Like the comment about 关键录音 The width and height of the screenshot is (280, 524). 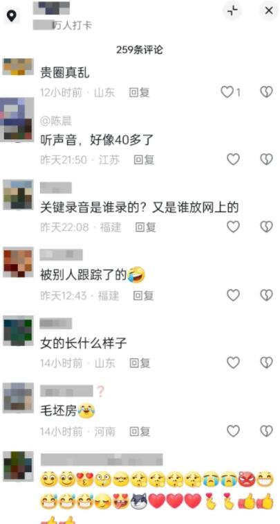[234, 227]
